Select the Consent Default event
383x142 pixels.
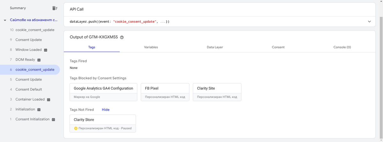pos(29,90)
